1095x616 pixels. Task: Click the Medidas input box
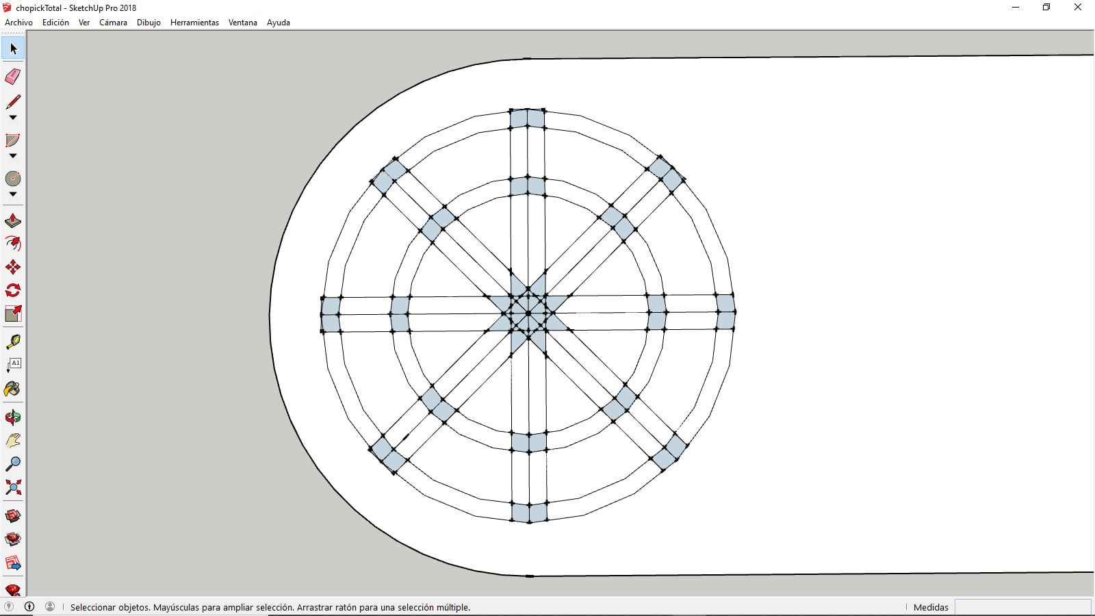(1022, 607)
